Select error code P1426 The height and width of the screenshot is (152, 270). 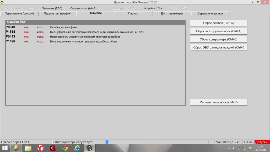[x=10, y=41]
